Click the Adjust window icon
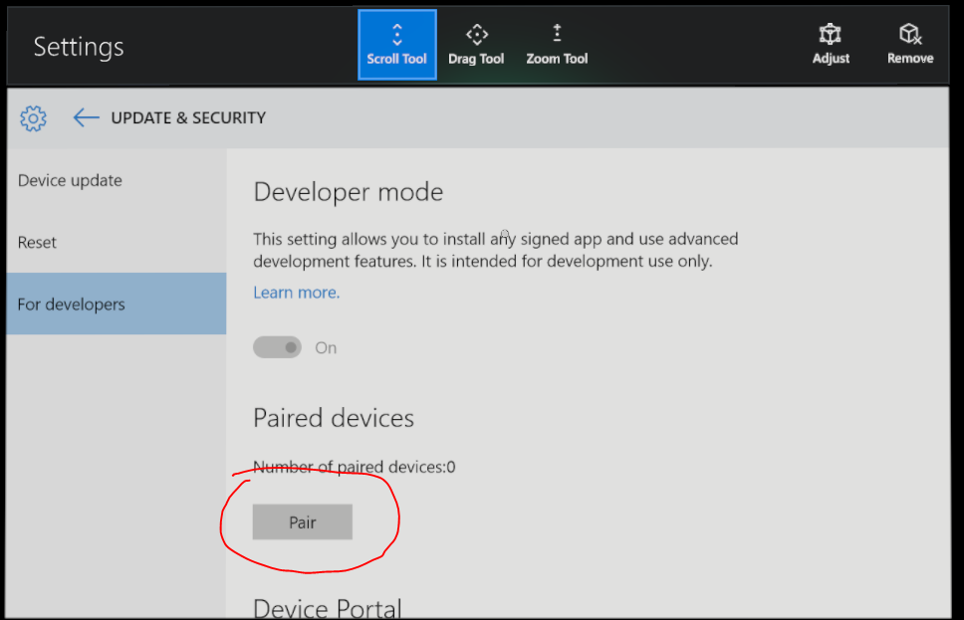 point(831,45)
